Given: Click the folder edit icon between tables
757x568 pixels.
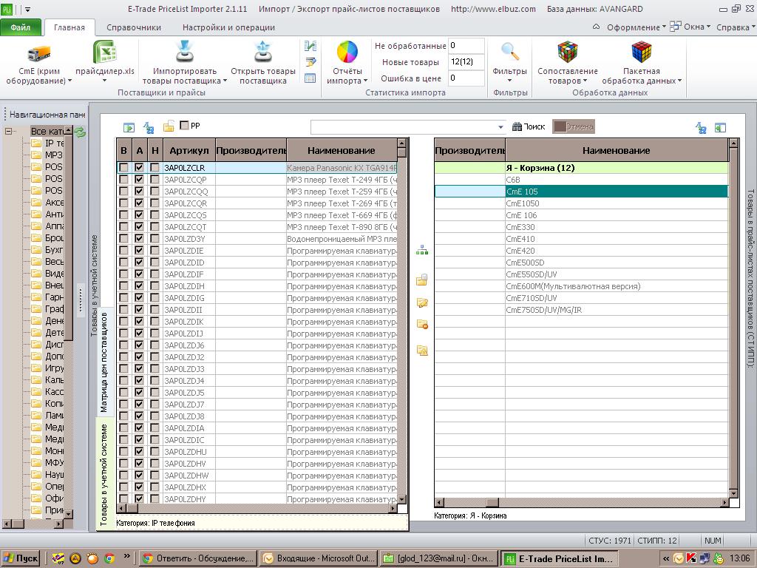Looking at the screenshot, I should (x=422, y=302).
